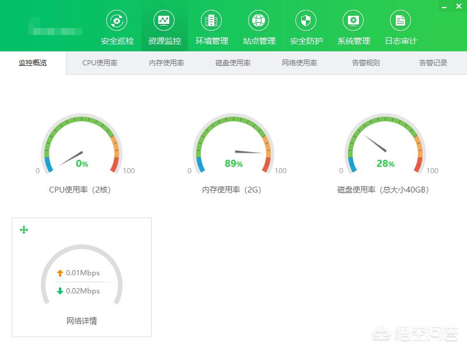Click the green move arrows on network card
Viewport: 467px width, 350px height.
pyautogui.click(x=24, y=230)
